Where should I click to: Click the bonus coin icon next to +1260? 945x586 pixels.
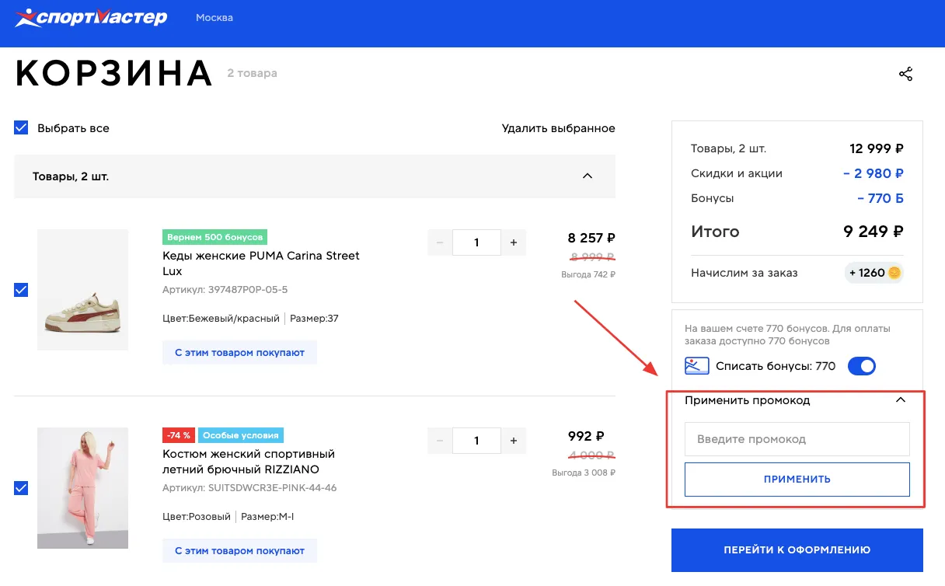click(x=894, y=273)
